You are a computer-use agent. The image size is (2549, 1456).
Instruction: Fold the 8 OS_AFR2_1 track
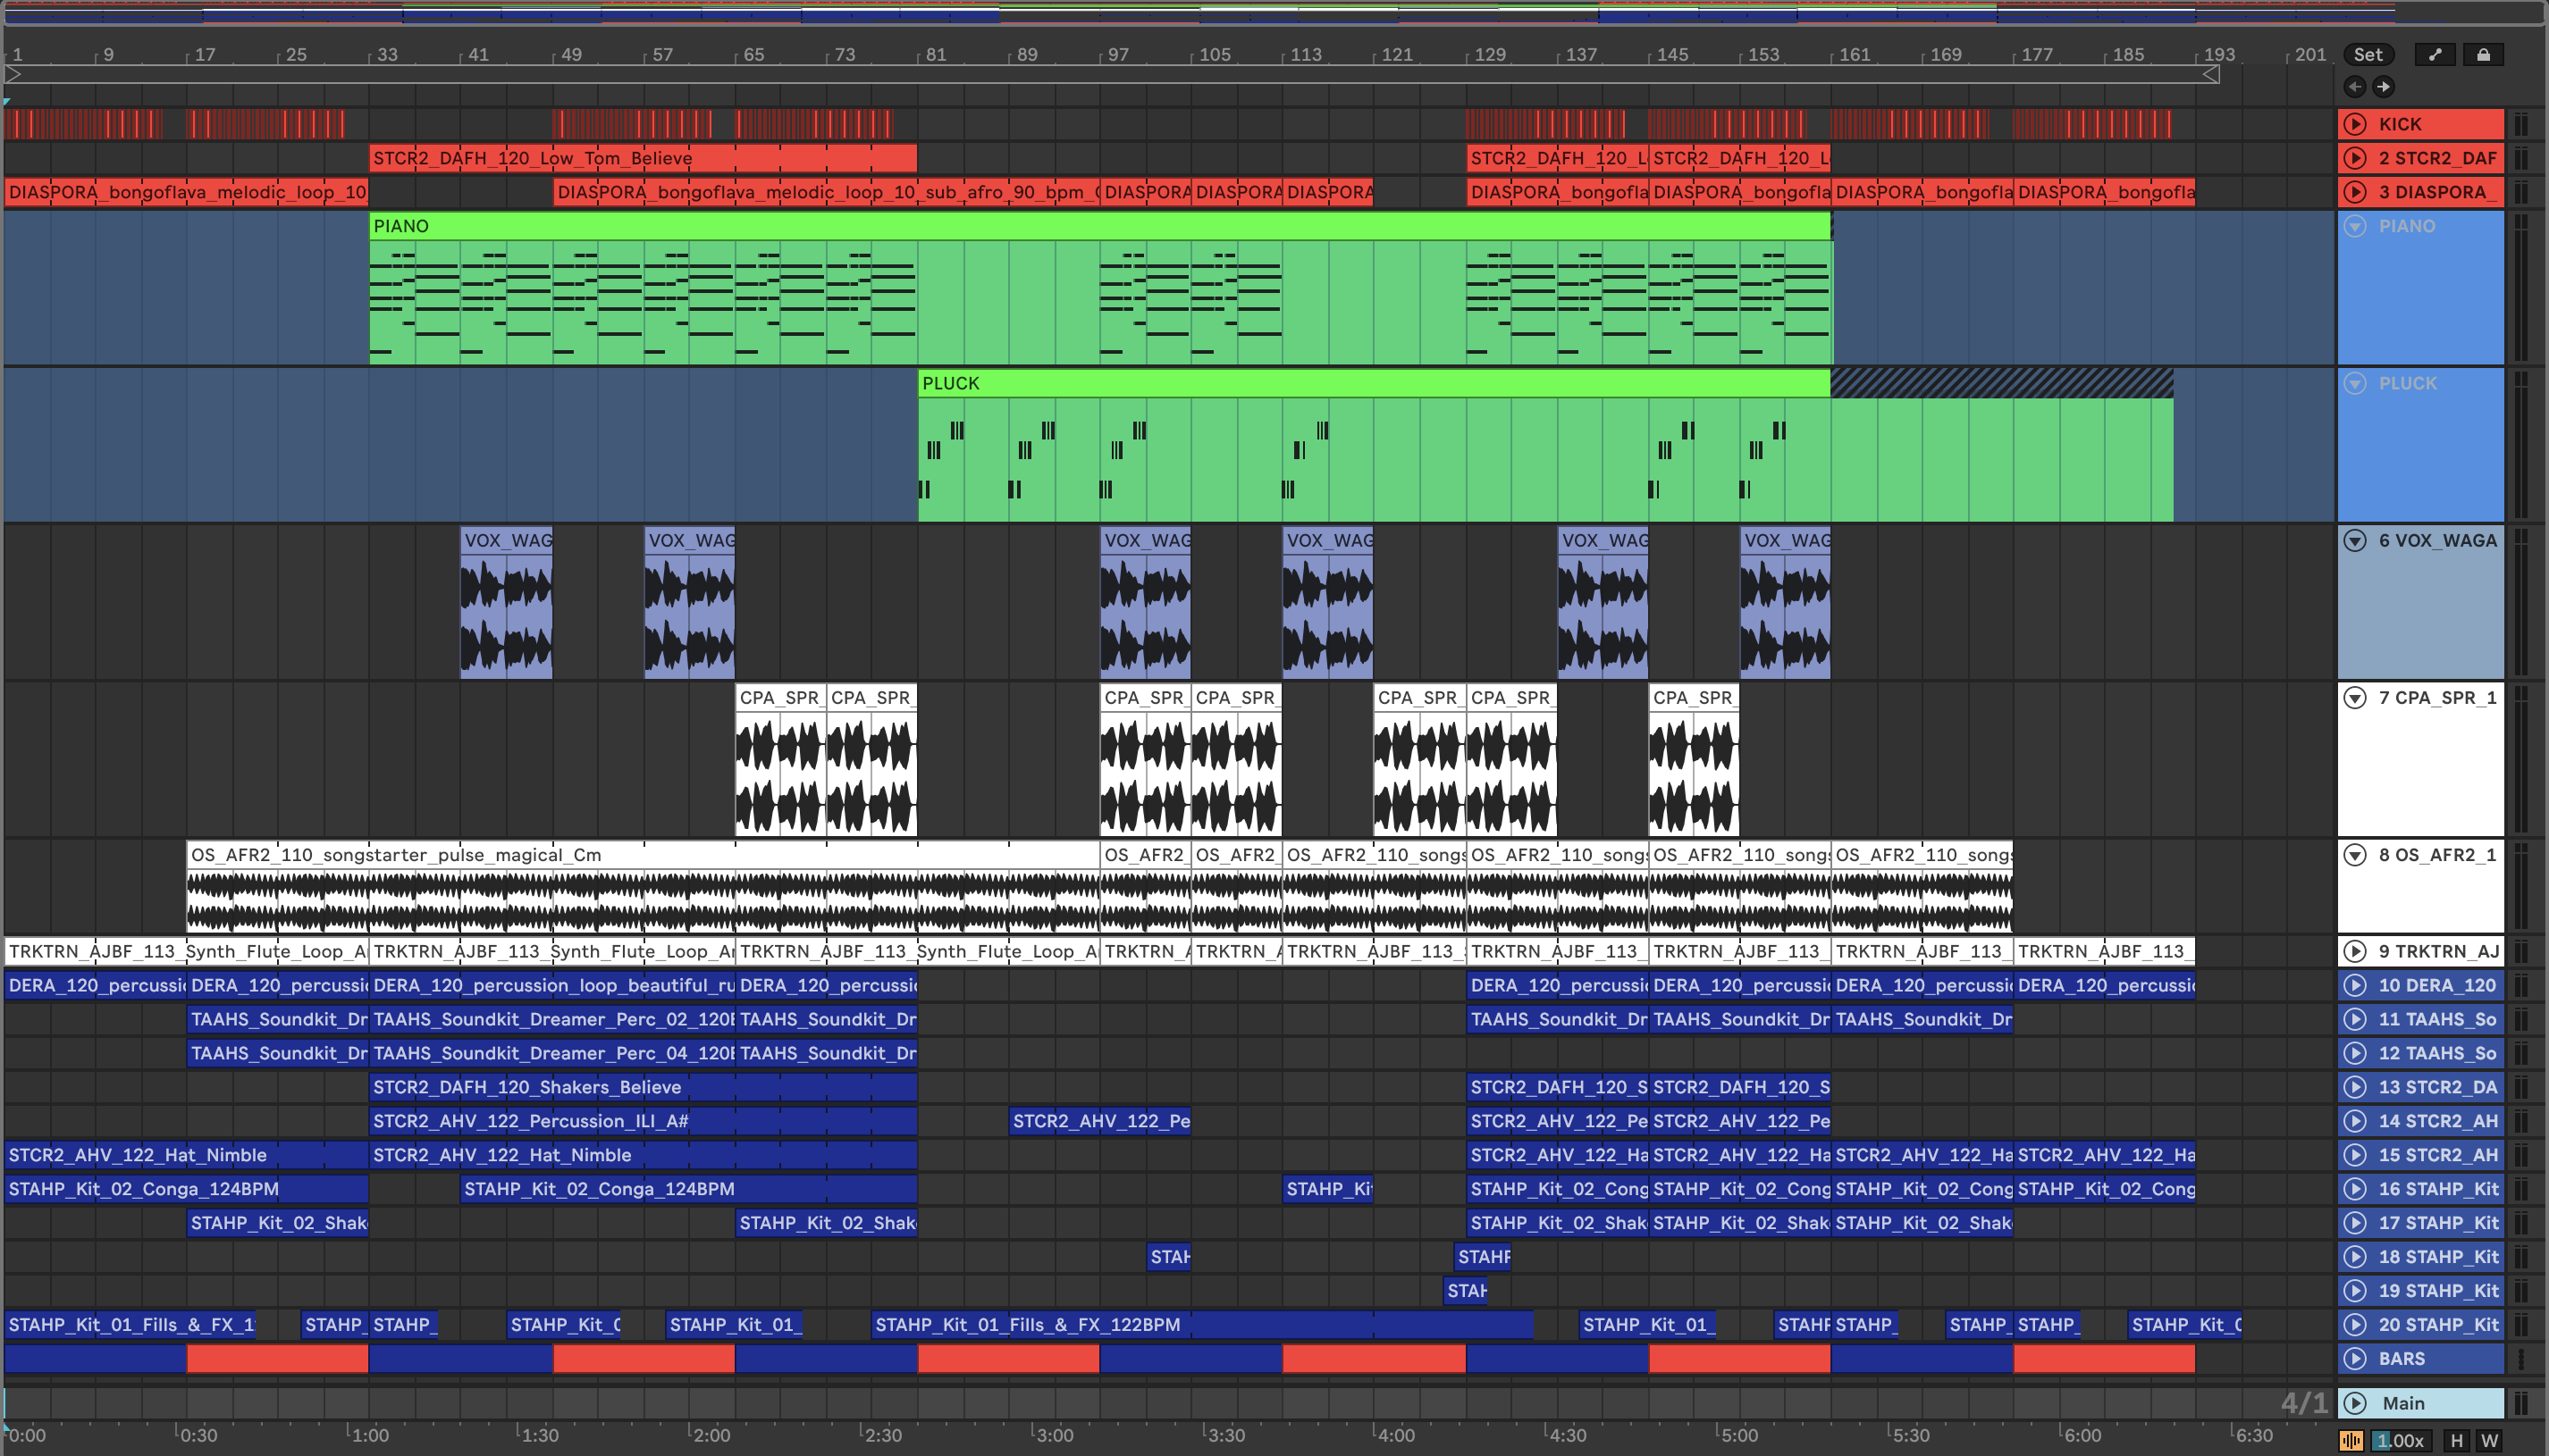pyautogui.click(x=2356, y=855)
